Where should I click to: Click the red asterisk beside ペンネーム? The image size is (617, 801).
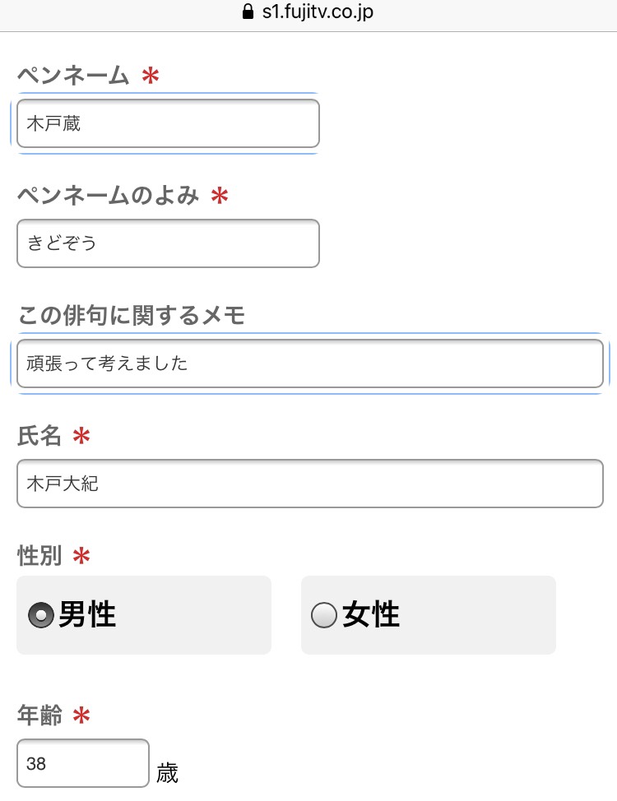[151, 76]
